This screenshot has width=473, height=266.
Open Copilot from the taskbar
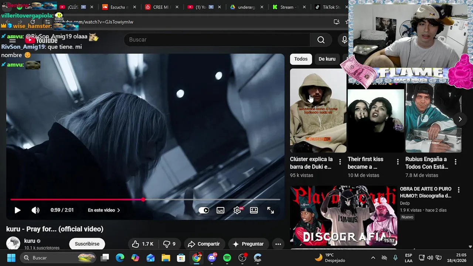pos(135,258)
